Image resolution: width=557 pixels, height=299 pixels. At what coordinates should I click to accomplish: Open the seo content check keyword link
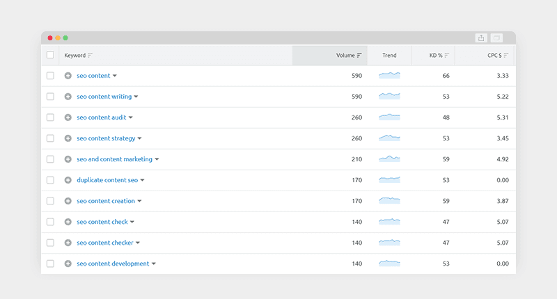pos(102,222)
